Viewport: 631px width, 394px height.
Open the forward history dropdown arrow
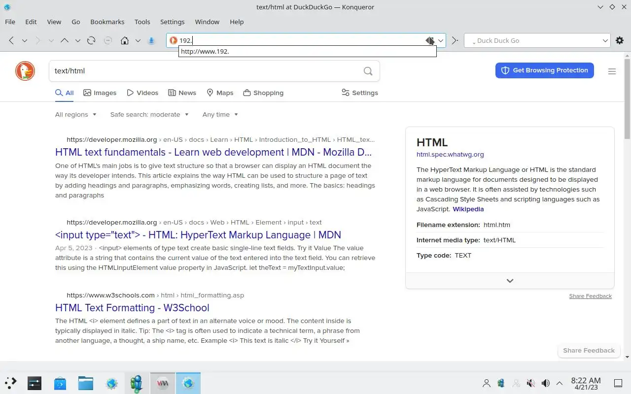click(x=51, y=40)
